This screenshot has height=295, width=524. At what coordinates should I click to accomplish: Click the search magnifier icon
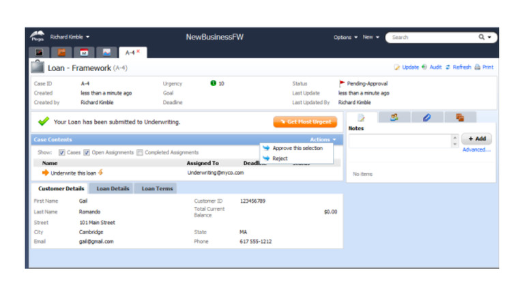click(x=482, y=38)
